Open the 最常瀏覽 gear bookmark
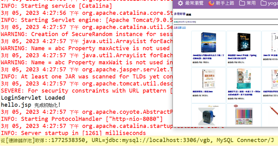 tap(190, 3)
